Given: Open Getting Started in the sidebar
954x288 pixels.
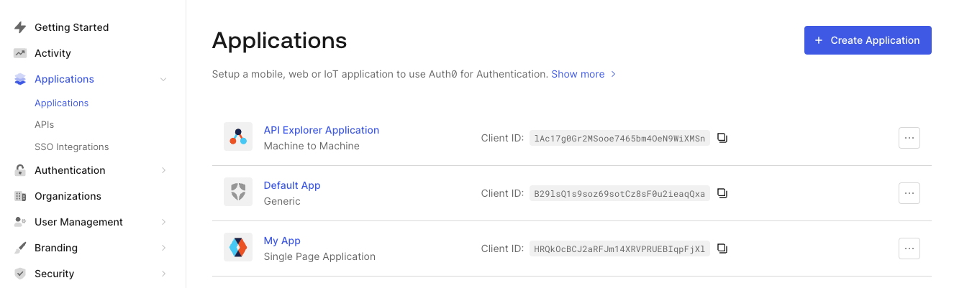Looking at the screenshot, I should pyautogui.click(x=71, y=27).
